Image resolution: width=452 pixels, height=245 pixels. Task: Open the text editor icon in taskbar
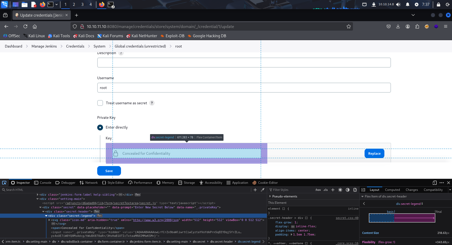[x=34, y=4]
